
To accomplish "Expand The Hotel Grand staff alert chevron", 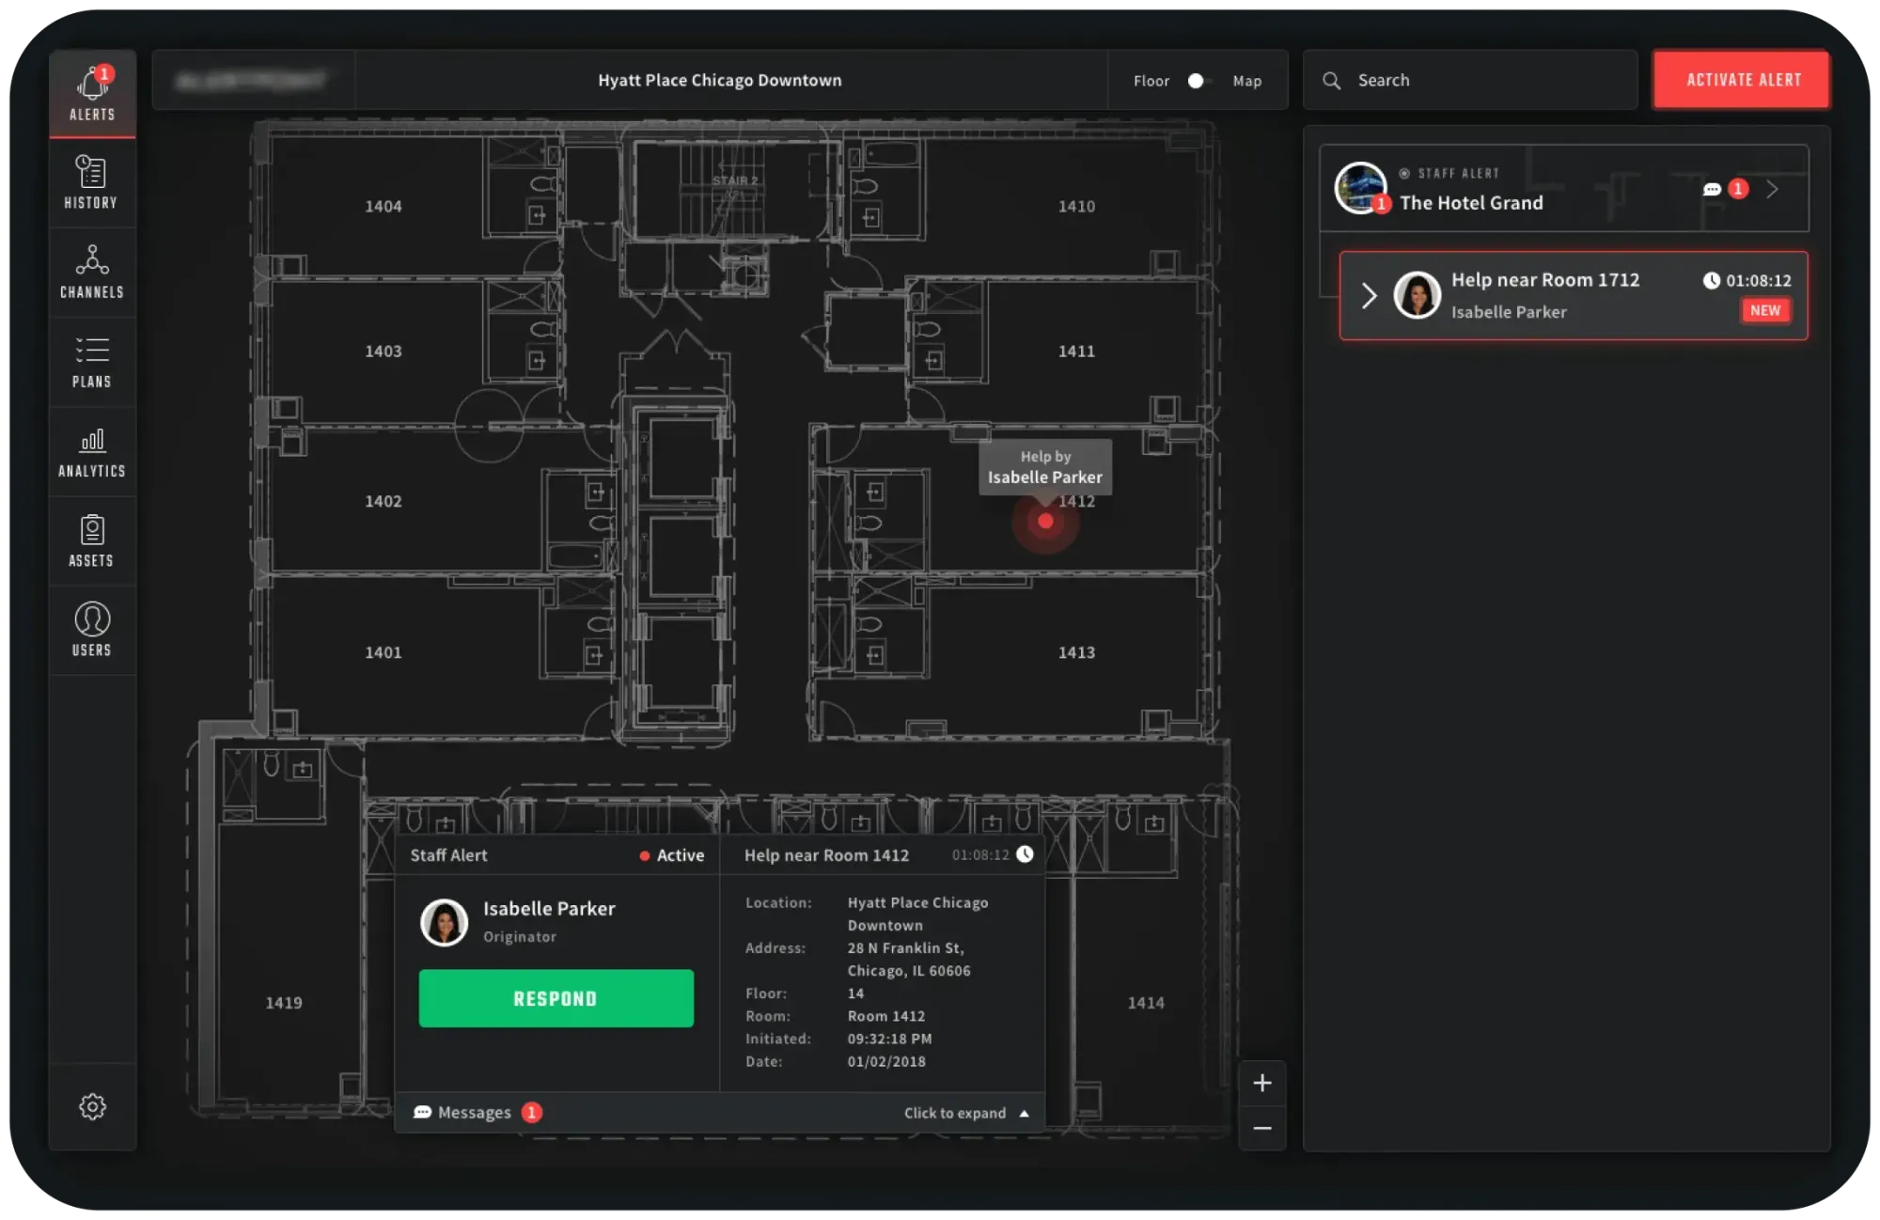I will (x=1772, y=189).
